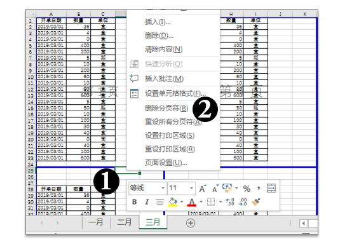Expand borders dropdown arrow
Viewport: 345px width, 244px height.
click(x=220, y=201)
